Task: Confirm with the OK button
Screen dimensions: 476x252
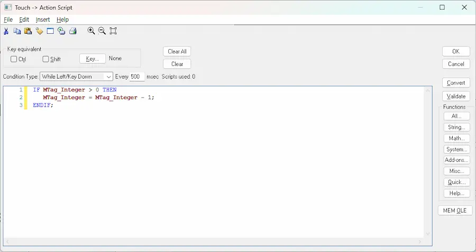Action: pos(456,52)
